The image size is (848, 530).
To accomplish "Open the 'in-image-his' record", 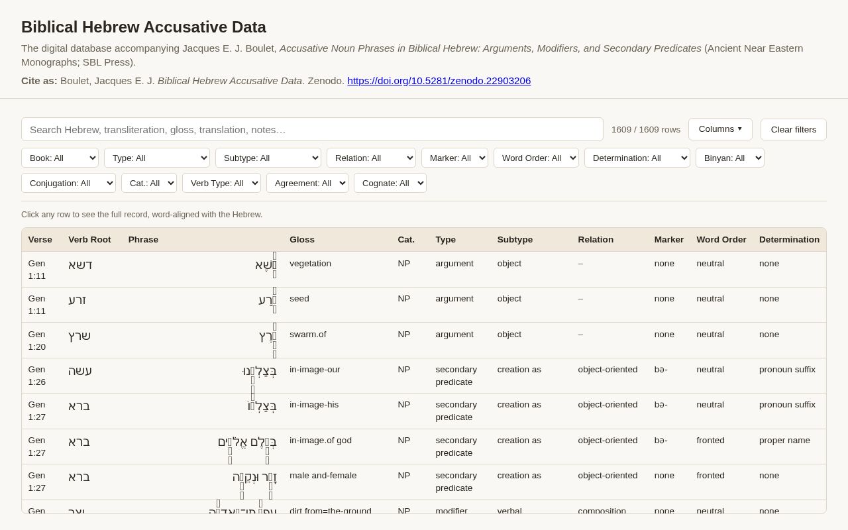I will click(424, 411).
